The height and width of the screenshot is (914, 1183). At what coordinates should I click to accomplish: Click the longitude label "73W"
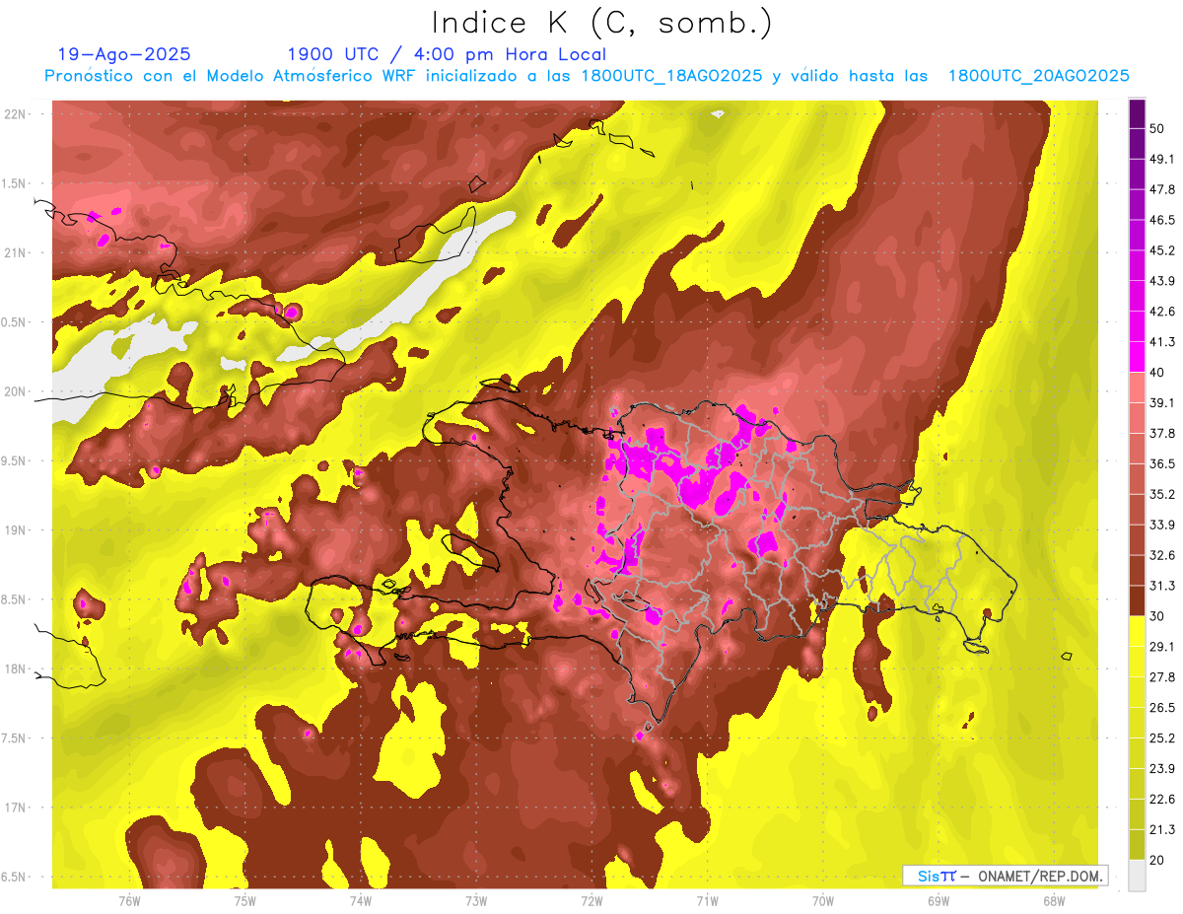(476, 900)
